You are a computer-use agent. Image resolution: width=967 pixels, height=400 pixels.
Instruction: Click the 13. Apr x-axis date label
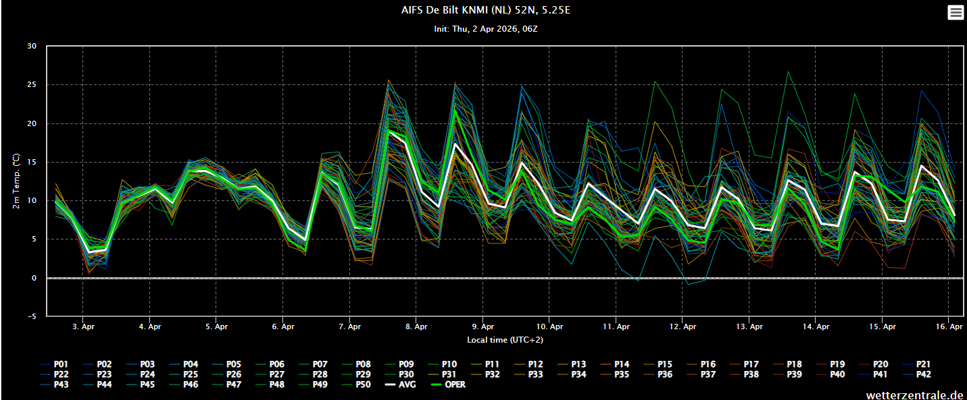[x=749, y=326]
